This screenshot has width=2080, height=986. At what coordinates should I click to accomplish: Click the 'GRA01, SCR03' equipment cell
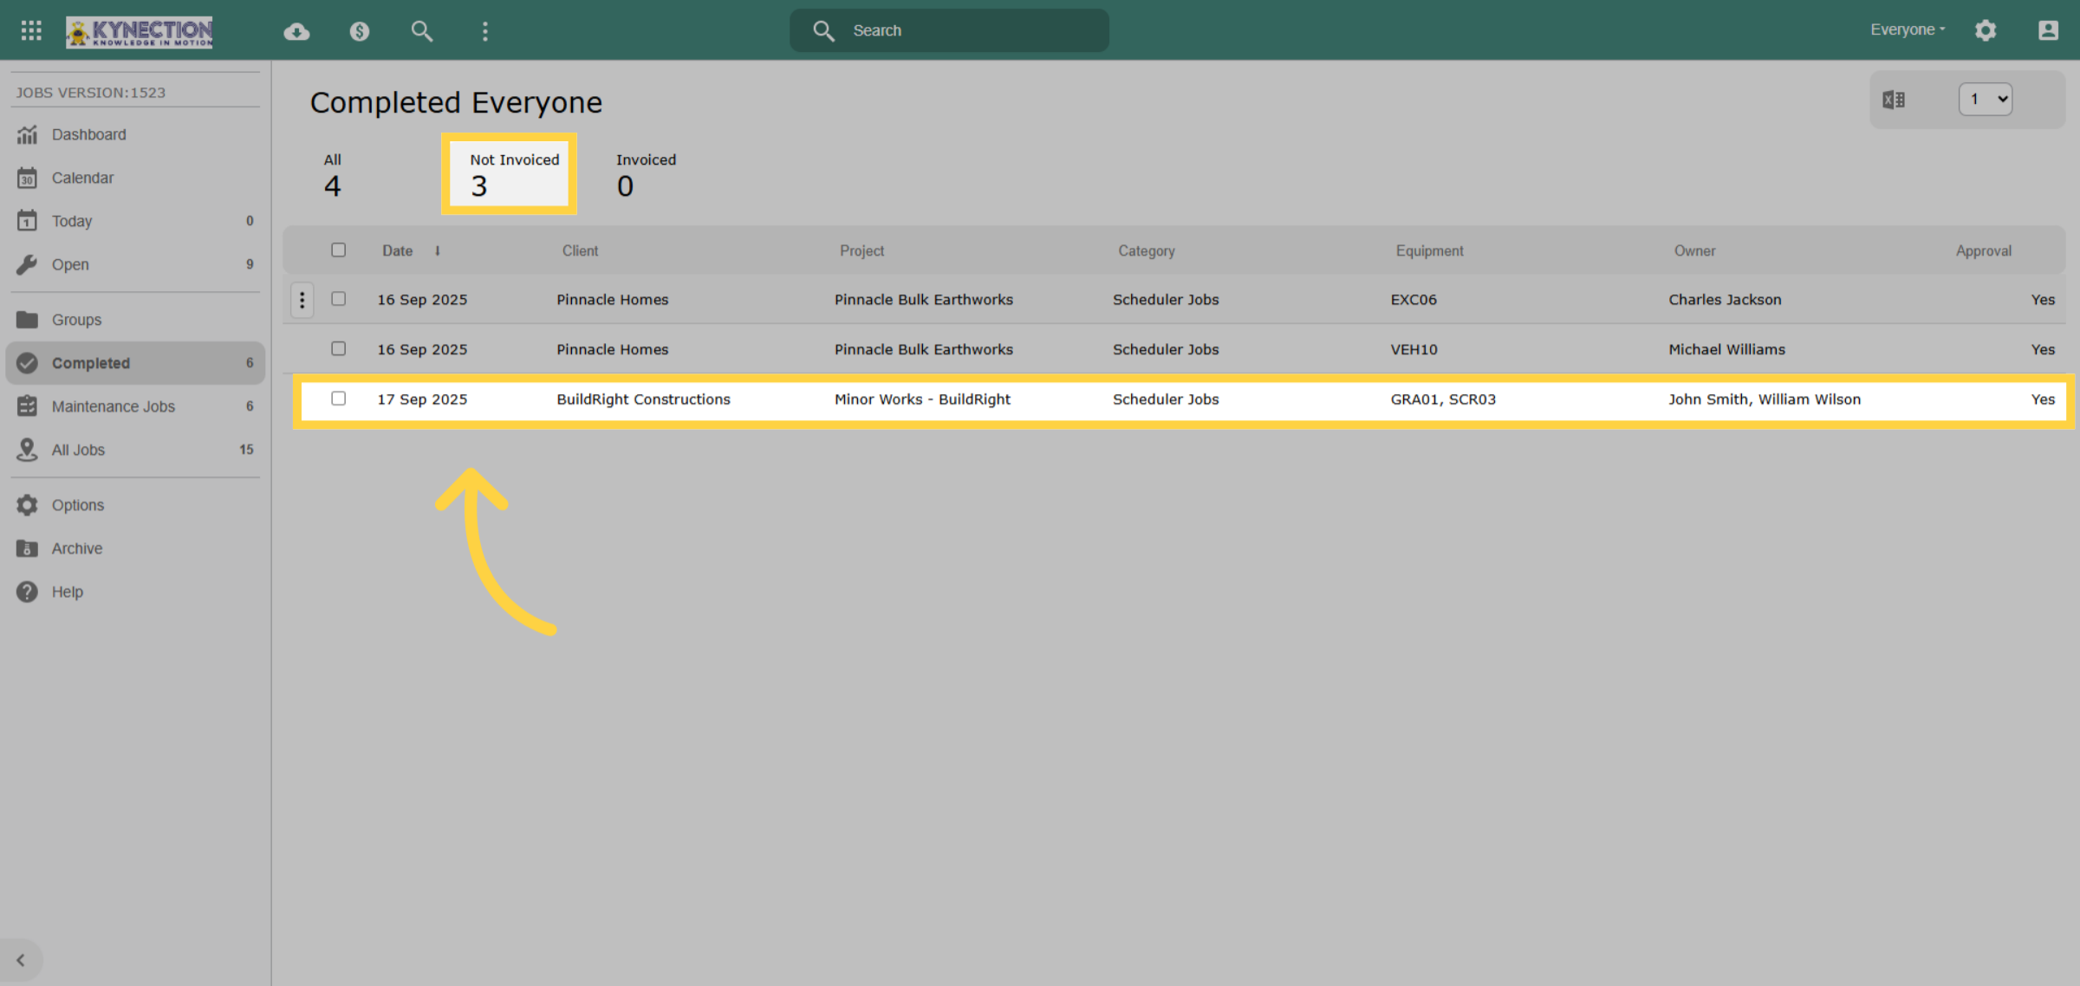1443,399
